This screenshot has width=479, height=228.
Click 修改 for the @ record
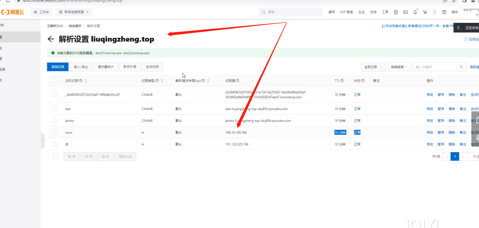pyautogui.click(x=430, y=144)
